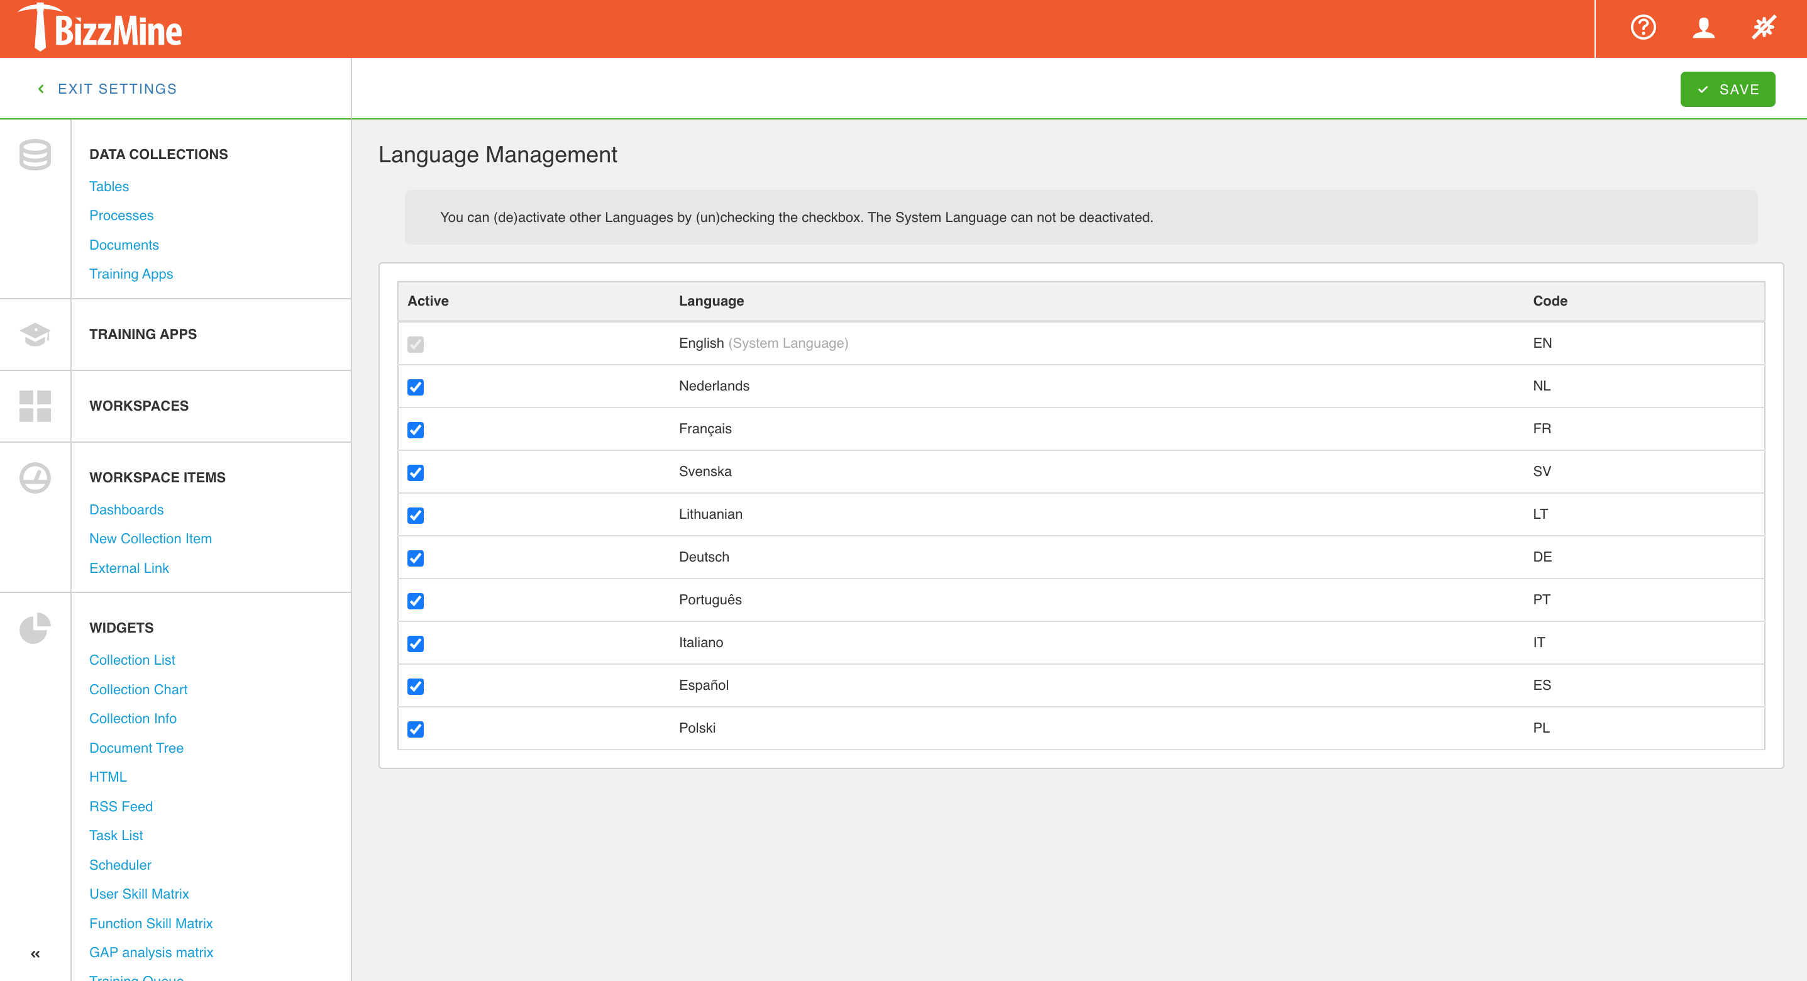The width and height of the screenshot is (1807, 981).
Task: Click the clock icon beside Workspace Items
Action: (x=35, y=477)
